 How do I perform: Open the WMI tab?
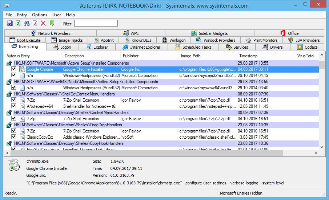(131, 33)
